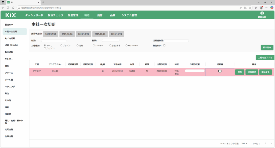Open rows-per-page dropdown showing 100
Image resolution: width=275 pixels, height=148 pixels.
[x=244, y=143]
